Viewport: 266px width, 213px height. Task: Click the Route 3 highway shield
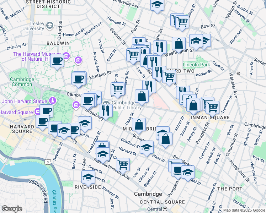click(47, 162)
